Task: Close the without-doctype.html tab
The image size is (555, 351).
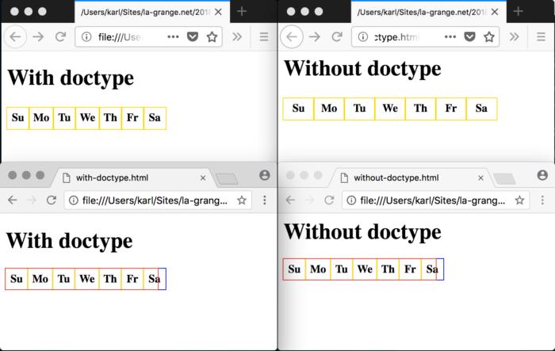Action: [x=480, y=178]
